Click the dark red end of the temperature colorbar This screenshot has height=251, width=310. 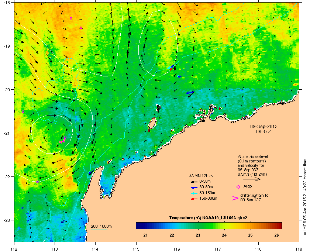[279, 226]
